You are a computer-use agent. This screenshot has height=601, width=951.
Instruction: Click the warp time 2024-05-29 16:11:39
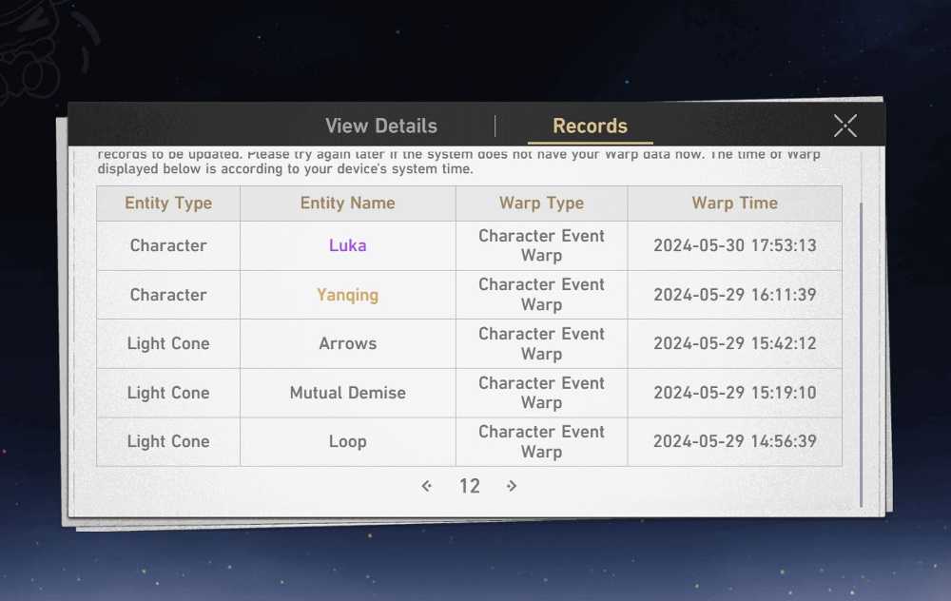pos(734,295)
